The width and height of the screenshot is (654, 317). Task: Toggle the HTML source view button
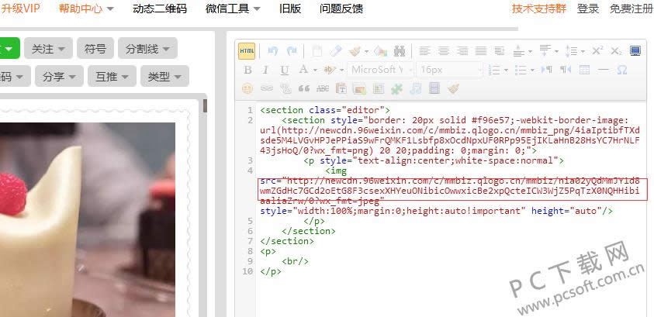tap(247, 51)
